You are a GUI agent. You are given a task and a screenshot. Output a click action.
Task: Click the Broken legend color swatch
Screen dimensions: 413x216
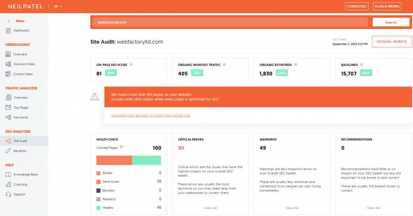pyautogui.click(x=98, y=173)
